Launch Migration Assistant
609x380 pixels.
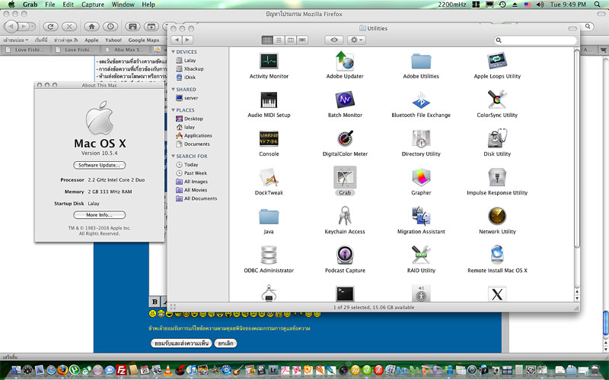pyautogui.click(x=421, y=217)
